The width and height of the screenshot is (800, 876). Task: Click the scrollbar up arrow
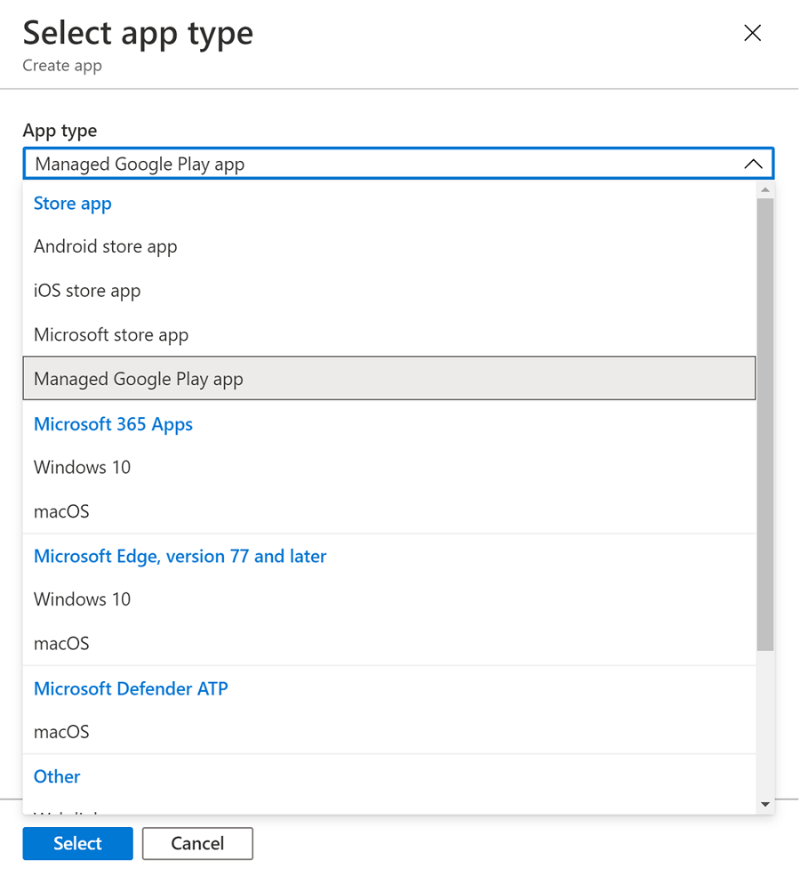tap(765, 190)
